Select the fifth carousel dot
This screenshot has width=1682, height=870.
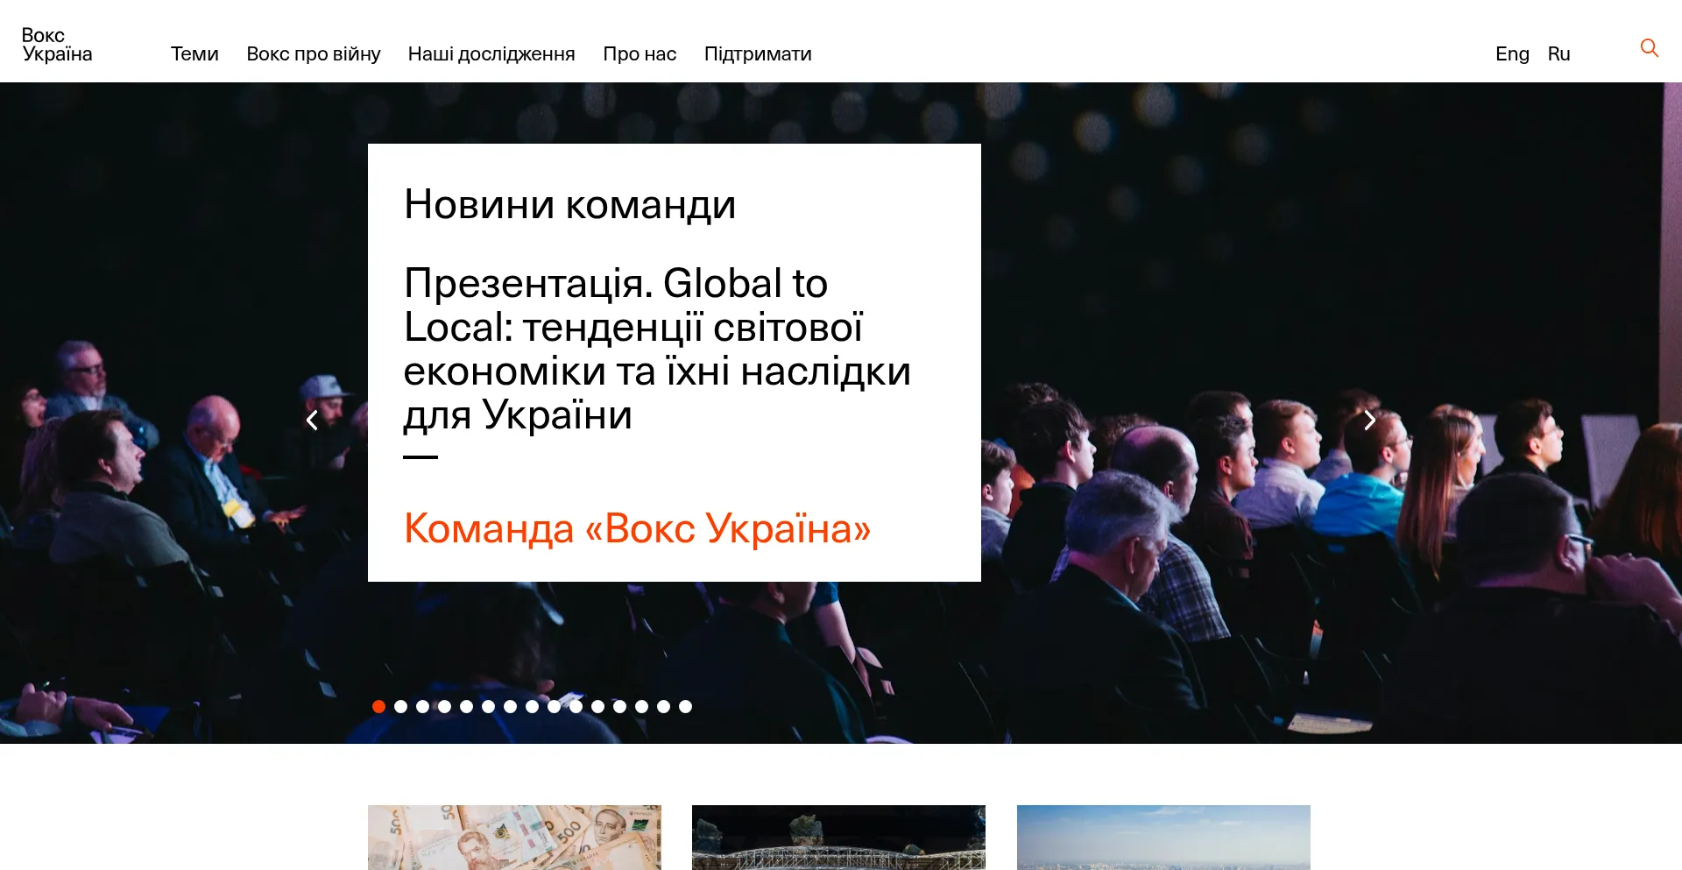[466, 706]
